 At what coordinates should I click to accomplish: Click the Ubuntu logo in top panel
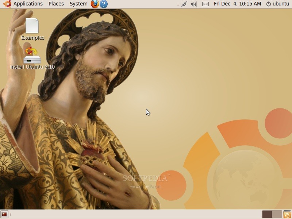(x=7, y=4)
